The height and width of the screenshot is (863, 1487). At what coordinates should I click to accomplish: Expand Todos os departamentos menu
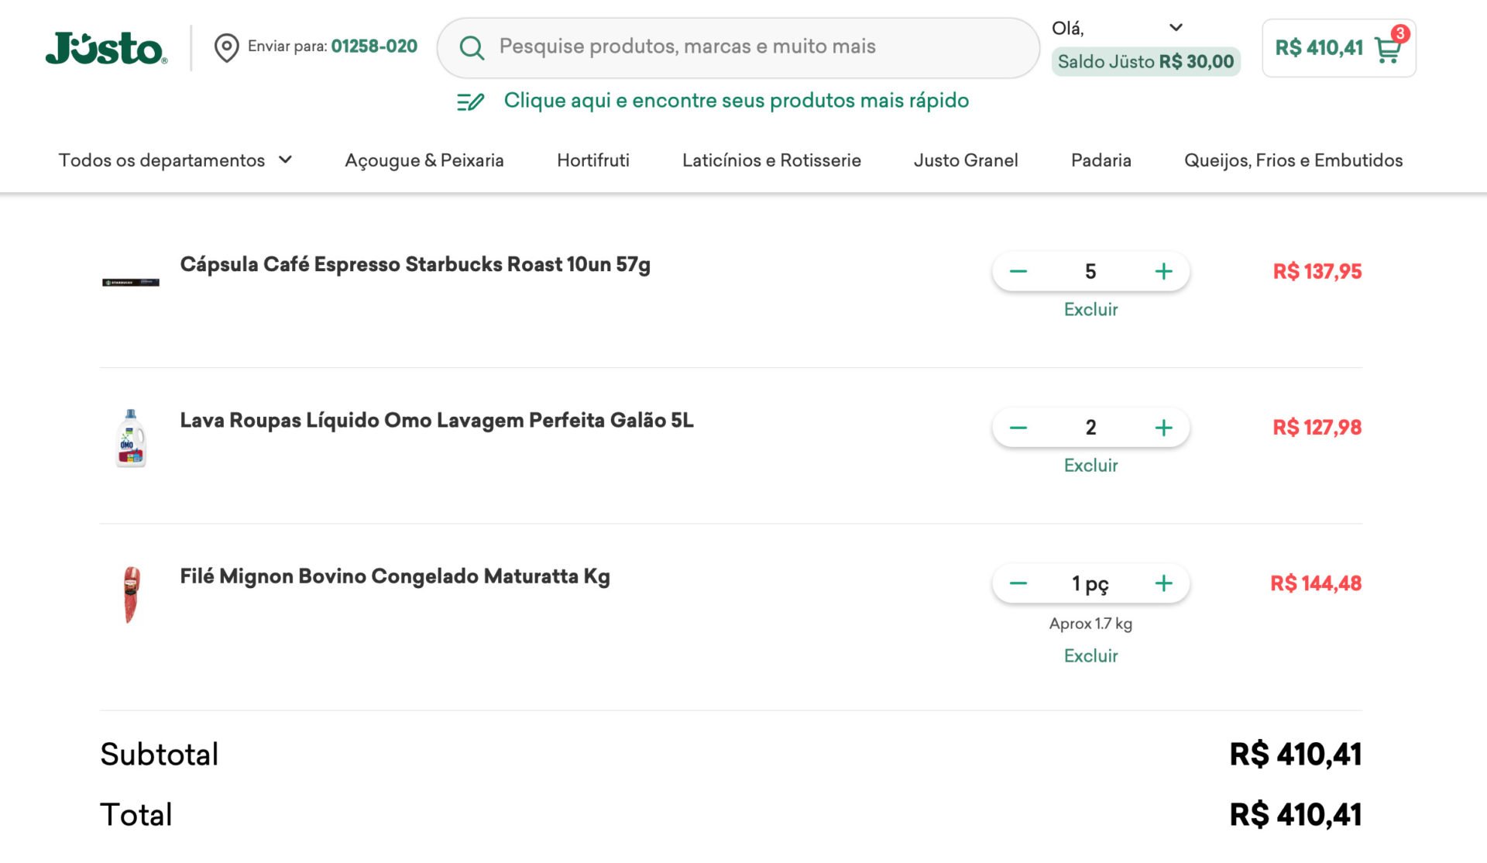pyautogui.click(x=175, y=160)
